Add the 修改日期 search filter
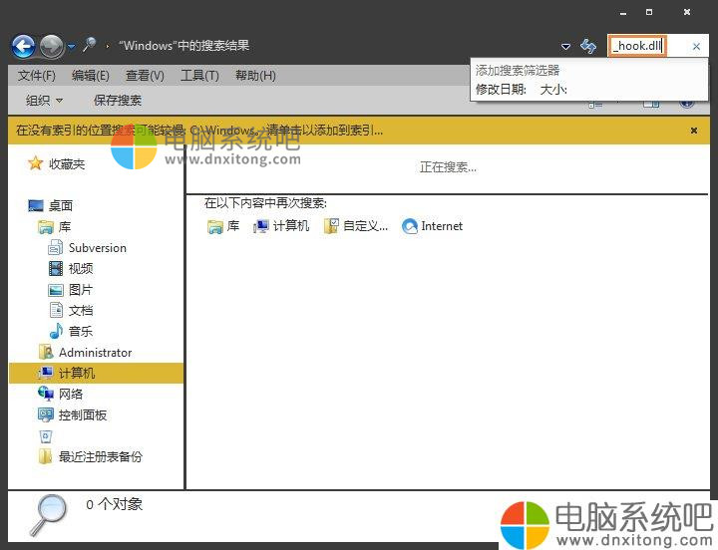This screenshot has height=550, width=718. pyautogui.click(x=501, y=90)
